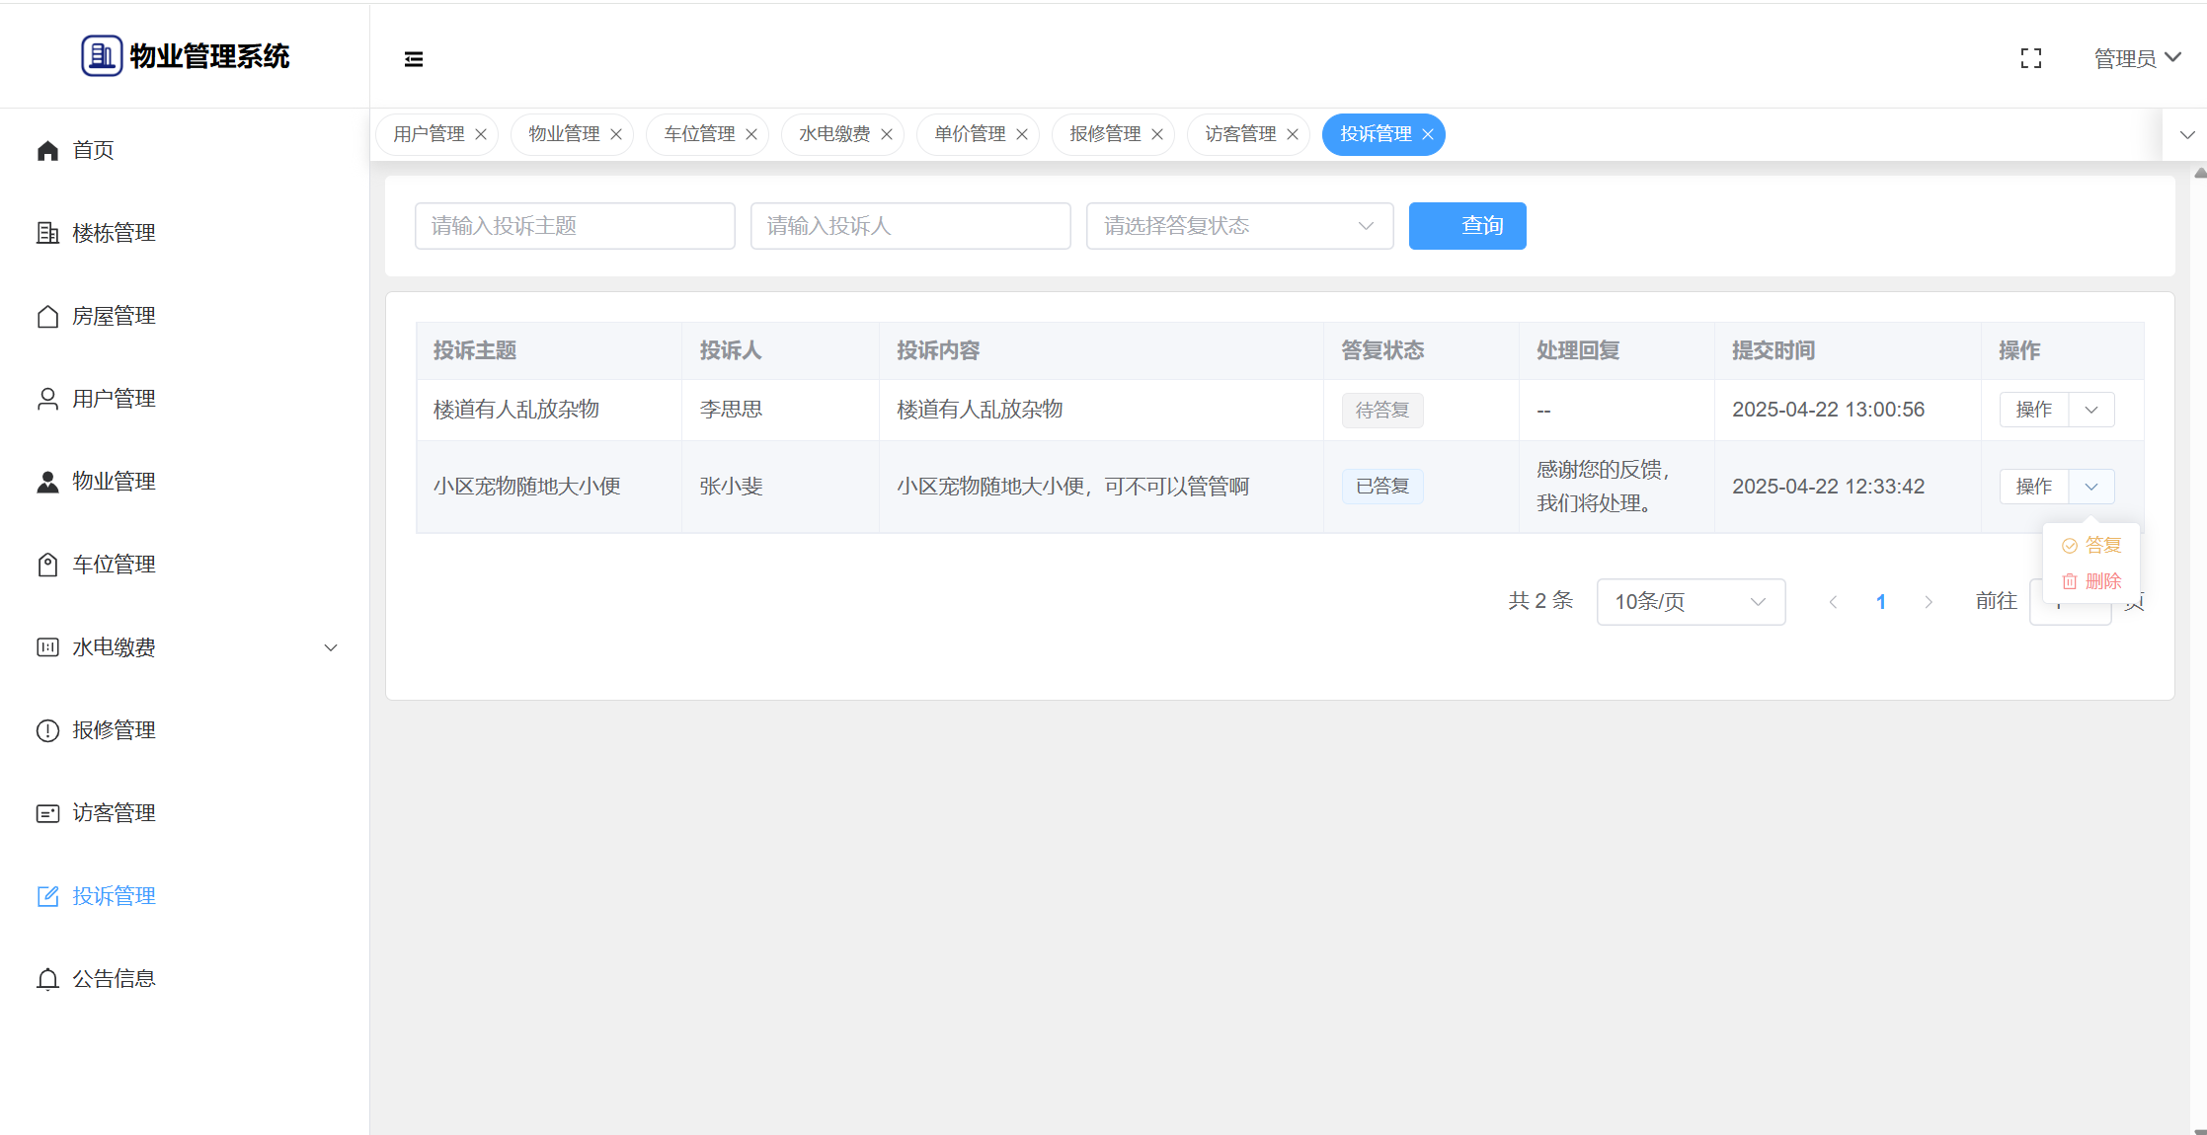Collapse sidebar with the hamburger icon

click(x=414, y=59)
